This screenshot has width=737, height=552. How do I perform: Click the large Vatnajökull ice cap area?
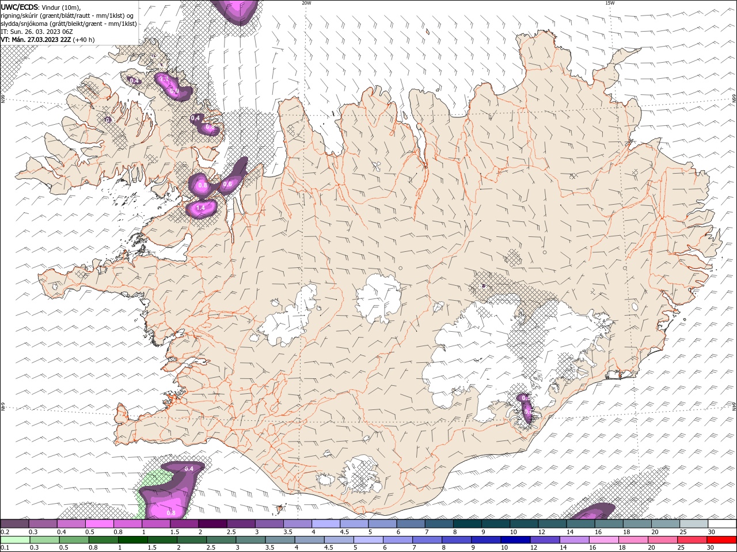point(489,351)
